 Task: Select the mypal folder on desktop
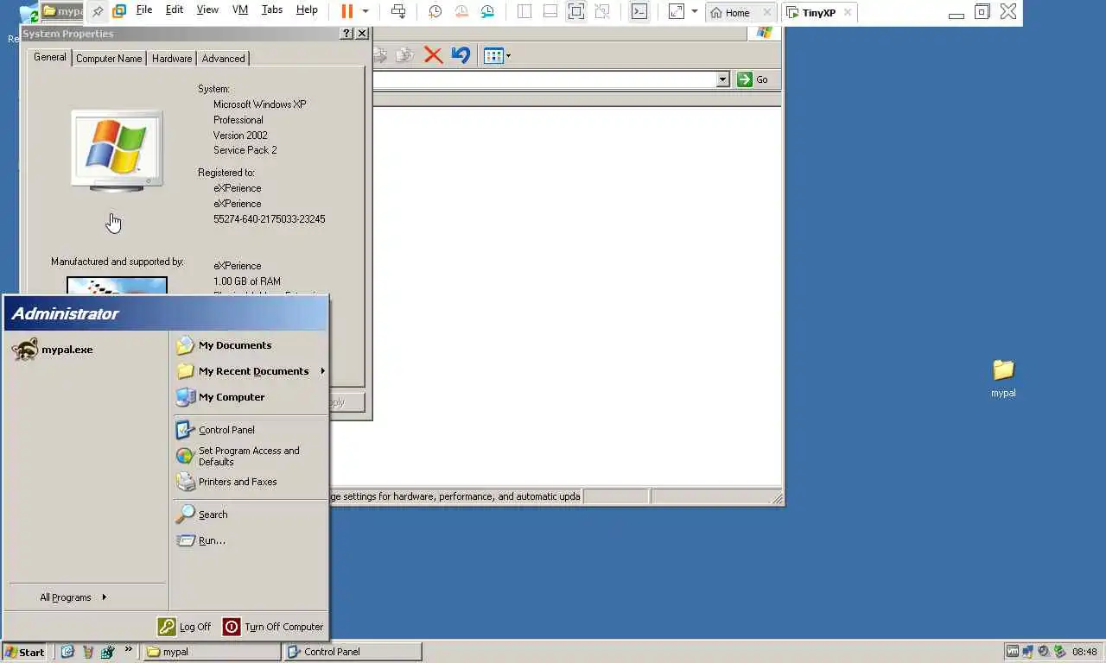[1003, 378]
